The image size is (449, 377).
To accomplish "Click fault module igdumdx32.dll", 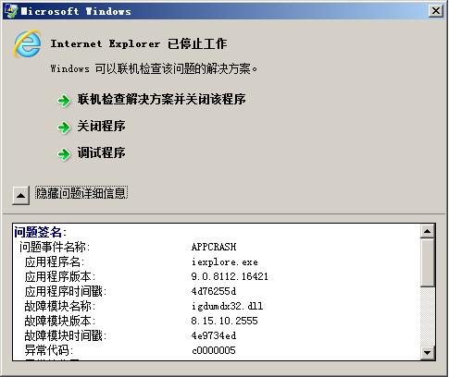I will pyautogui.click(x=227, y=306).
